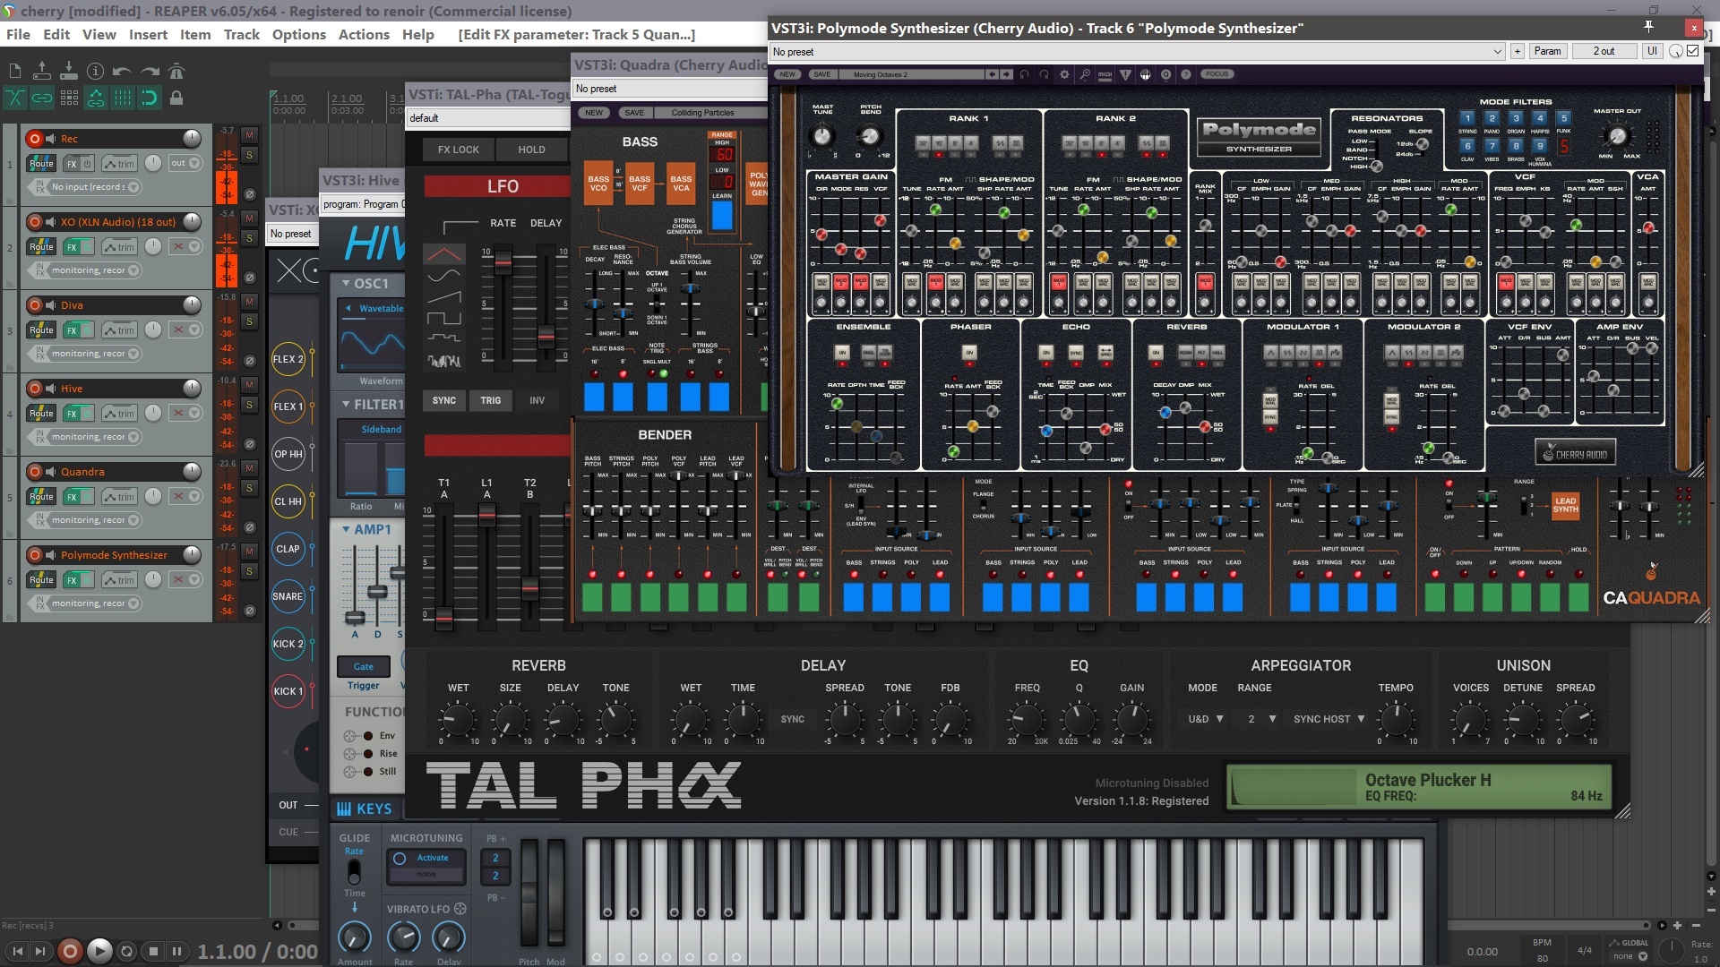
Task: Click the metronome icon in toolbar
Action: coord(176,71)
